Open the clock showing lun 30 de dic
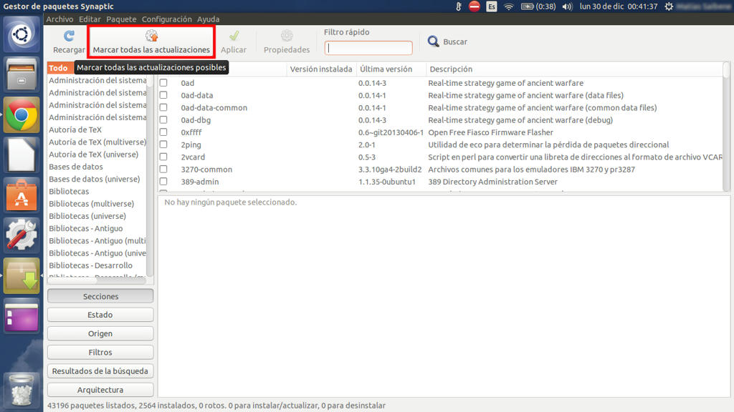The height and width of the screenshot is (412, 734). pyautogui.click(x=619, y=6)
